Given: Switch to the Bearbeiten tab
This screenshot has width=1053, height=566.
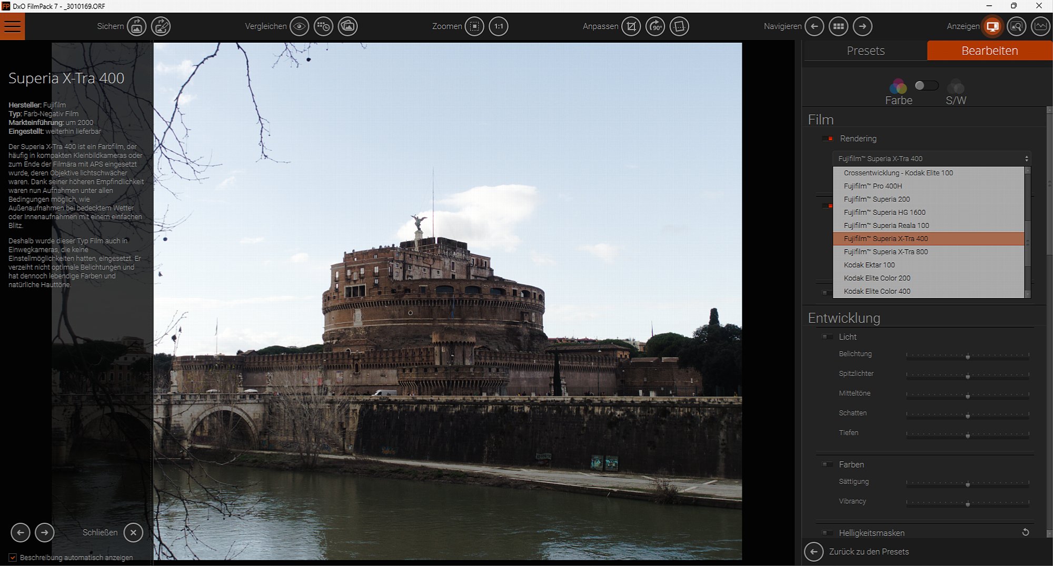Looking at the screenshot, I should click(989, 51).
